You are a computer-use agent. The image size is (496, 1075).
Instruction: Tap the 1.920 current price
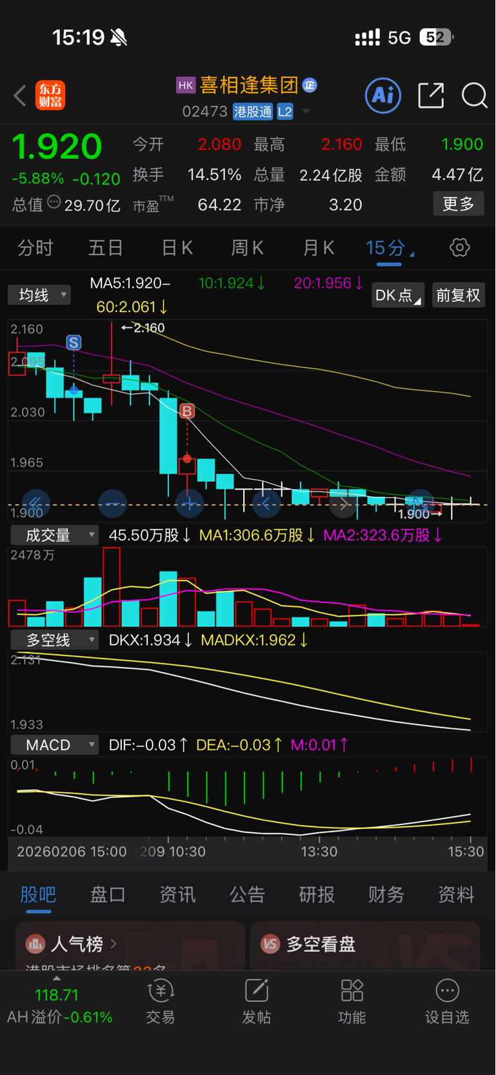point(57,146)
